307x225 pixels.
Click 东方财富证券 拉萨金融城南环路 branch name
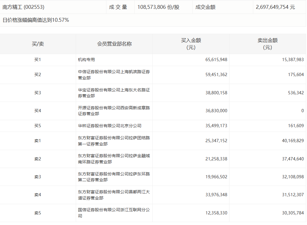114,159
